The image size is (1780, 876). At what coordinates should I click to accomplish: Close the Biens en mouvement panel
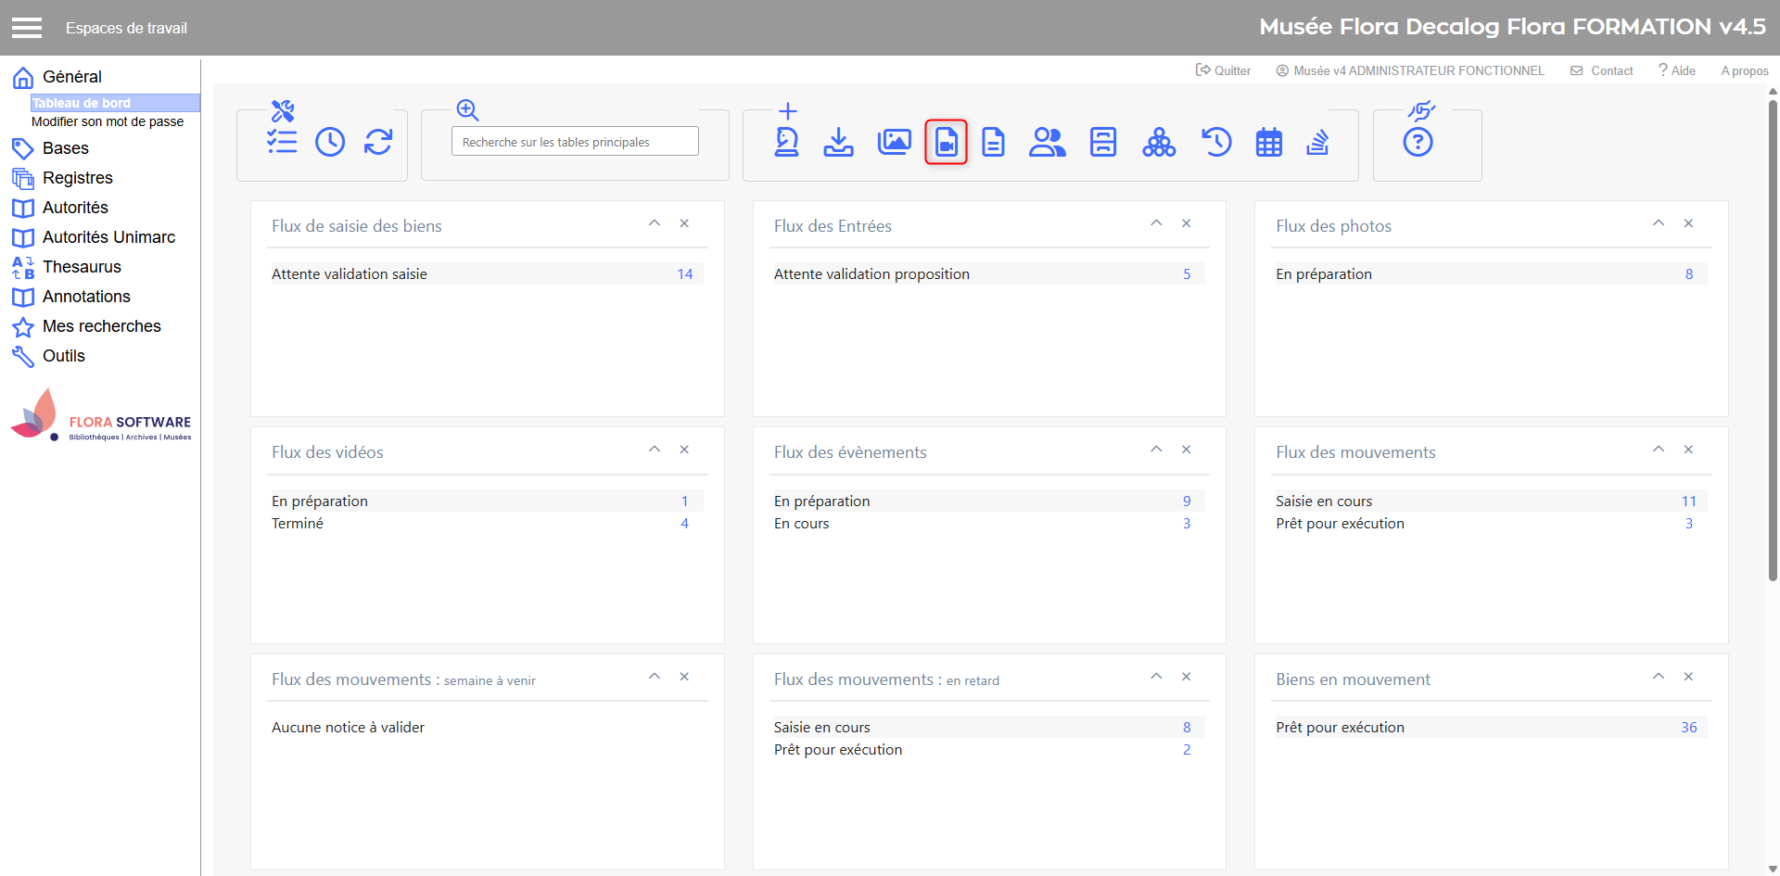[1688, 677]
